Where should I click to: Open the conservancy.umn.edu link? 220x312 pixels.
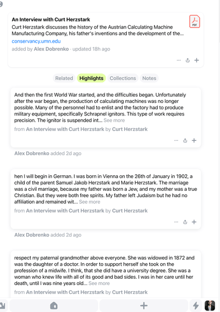(x=36, y=41)
